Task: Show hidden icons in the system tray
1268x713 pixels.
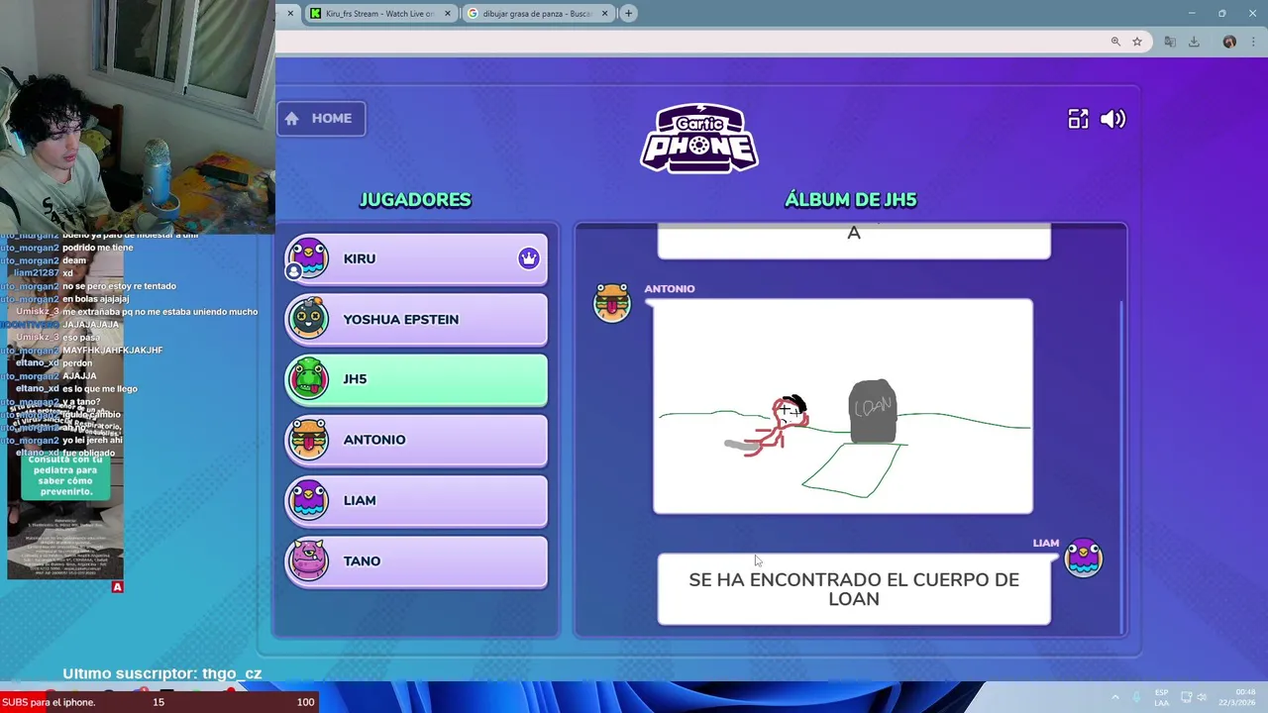Action: 1115,697
